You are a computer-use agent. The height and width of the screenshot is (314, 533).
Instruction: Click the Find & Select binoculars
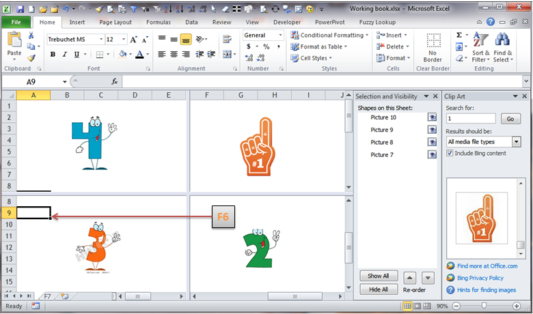coord(503,48)
